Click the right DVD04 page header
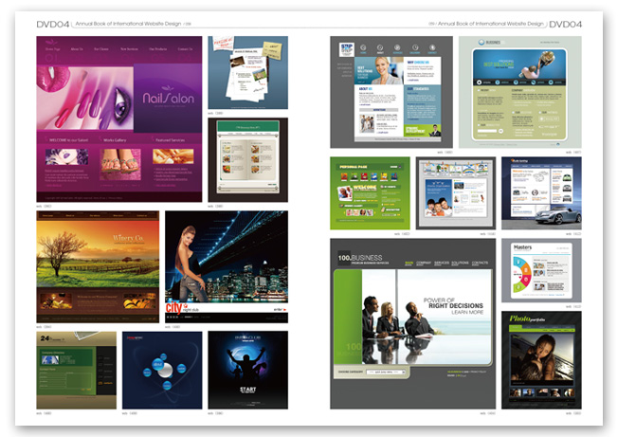This screenshot has height=437, width=618. point(565,25)
